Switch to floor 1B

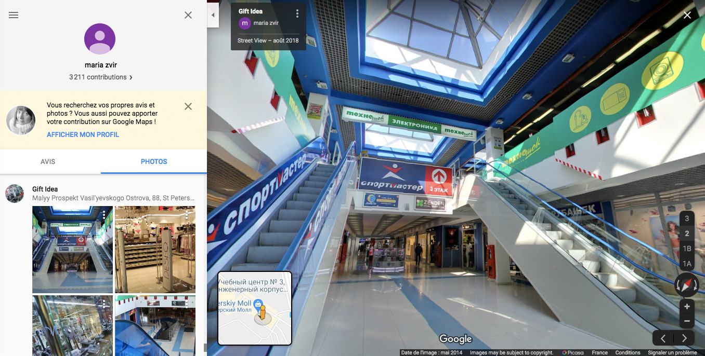[x=687, y=249]
